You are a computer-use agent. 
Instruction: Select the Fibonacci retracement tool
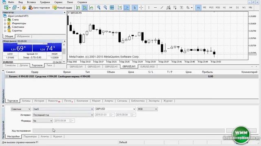pyautogui.click(x=175, y=8)
